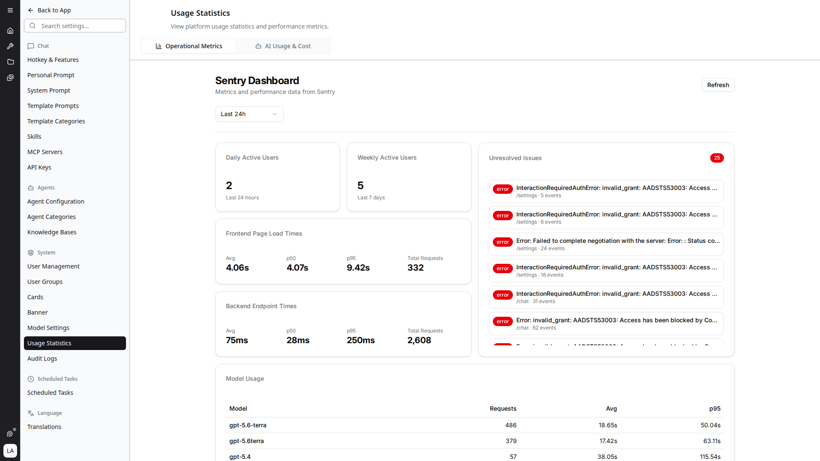Open Agent Categories page

click(75, 217)
